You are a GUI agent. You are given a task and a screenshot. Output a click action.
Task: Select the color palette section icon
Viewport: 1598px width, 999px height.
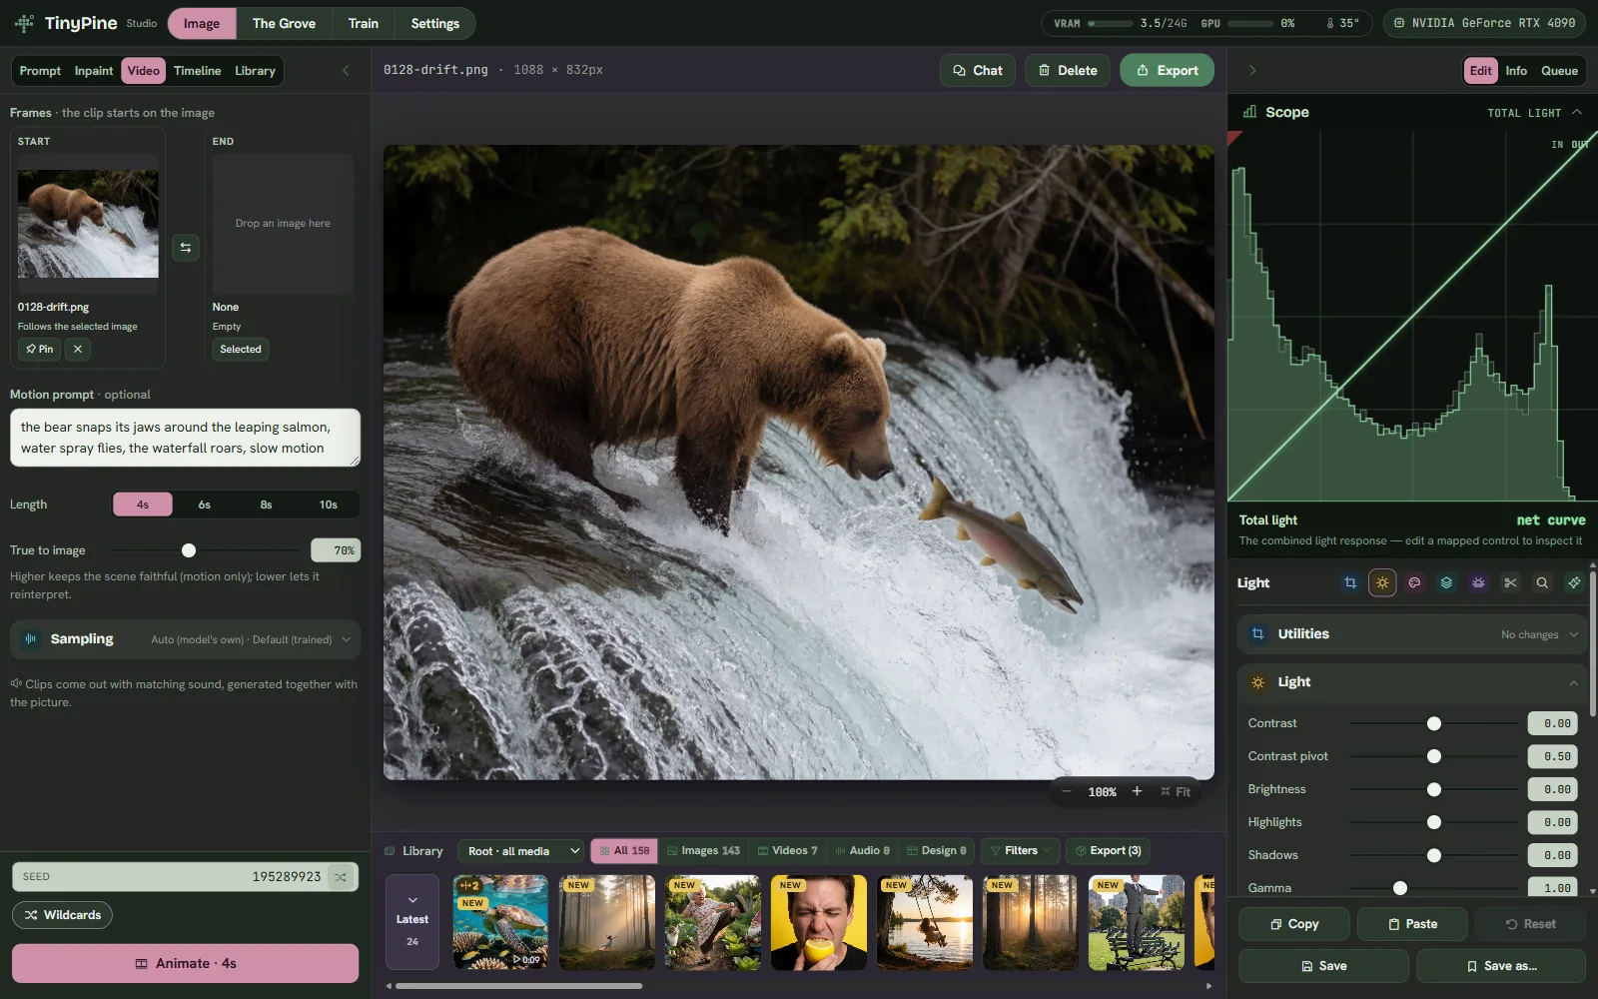1414,582
